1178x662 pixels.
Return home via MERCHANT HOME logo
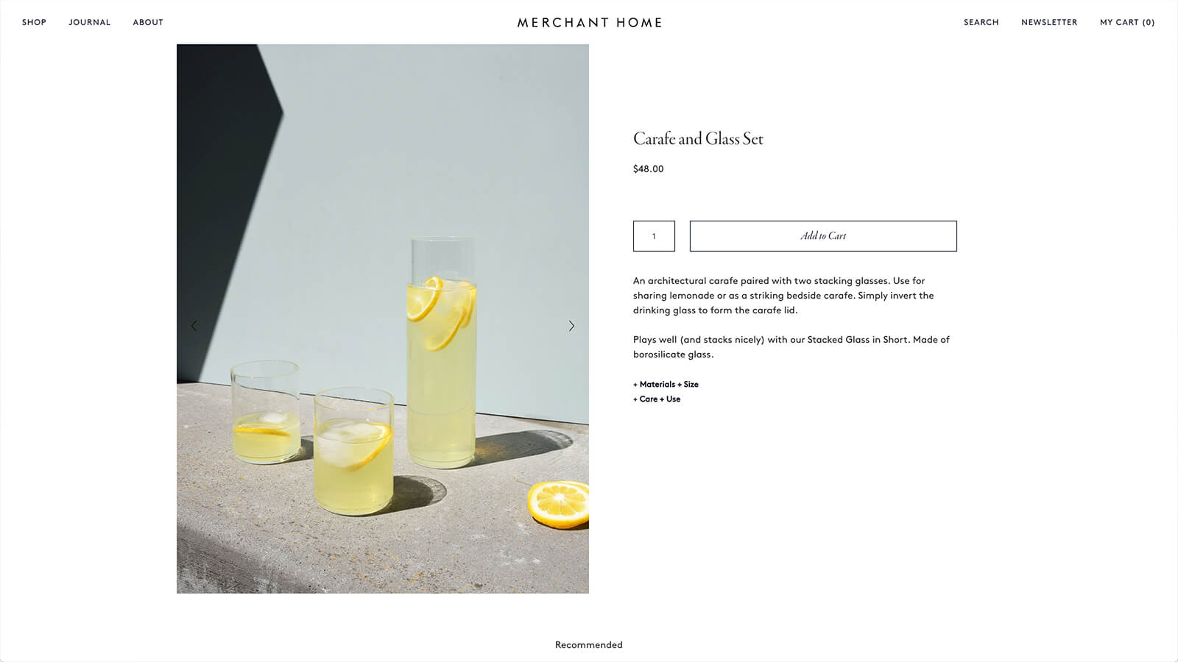[x=588, y=22]
